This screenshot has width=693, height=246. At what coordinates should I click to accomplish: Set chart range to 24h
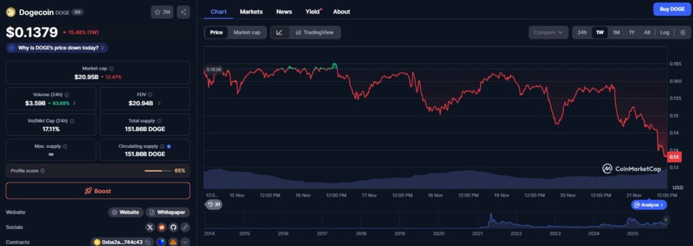[582, 32]
